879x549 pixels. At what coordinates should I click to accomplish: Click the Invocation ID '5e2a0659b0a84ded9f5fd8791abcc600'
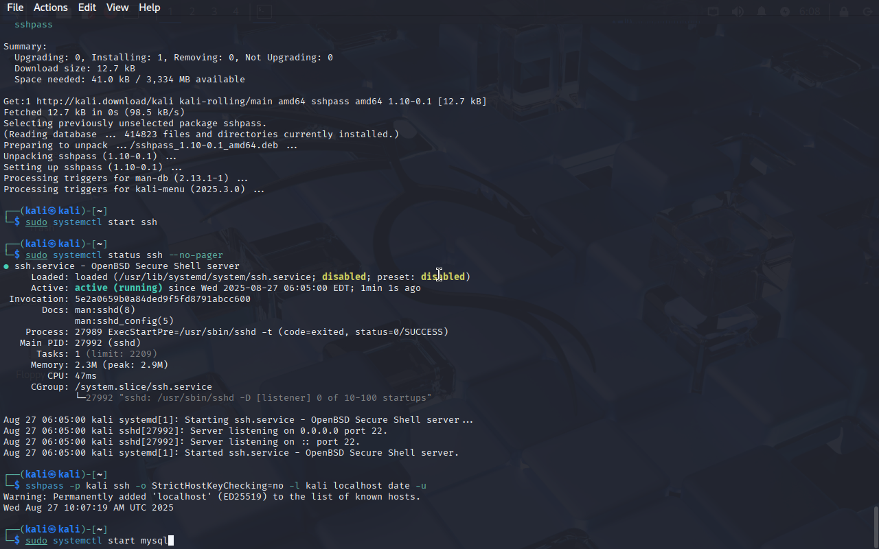pos(163,299)
